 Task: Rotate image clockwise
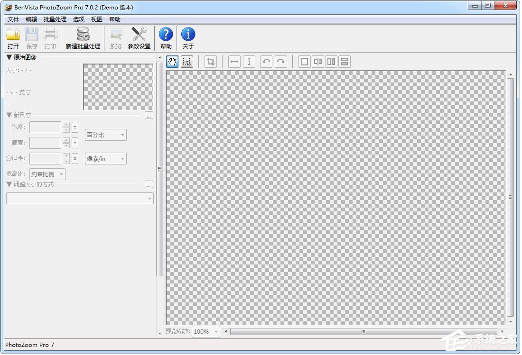(x=281, y=62)
